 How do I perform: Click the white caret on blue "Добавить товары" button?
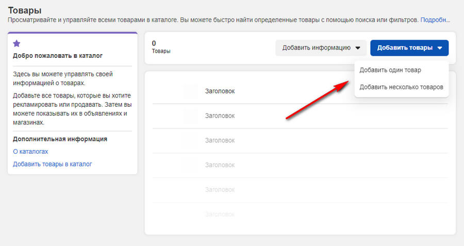[440, 48]
